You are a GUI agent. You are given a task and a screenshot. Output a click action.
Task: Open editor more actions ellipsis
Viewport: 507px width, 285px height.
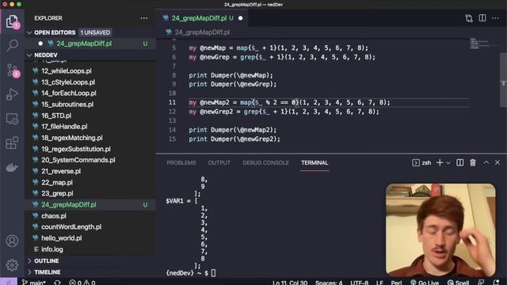coord(495,18)
